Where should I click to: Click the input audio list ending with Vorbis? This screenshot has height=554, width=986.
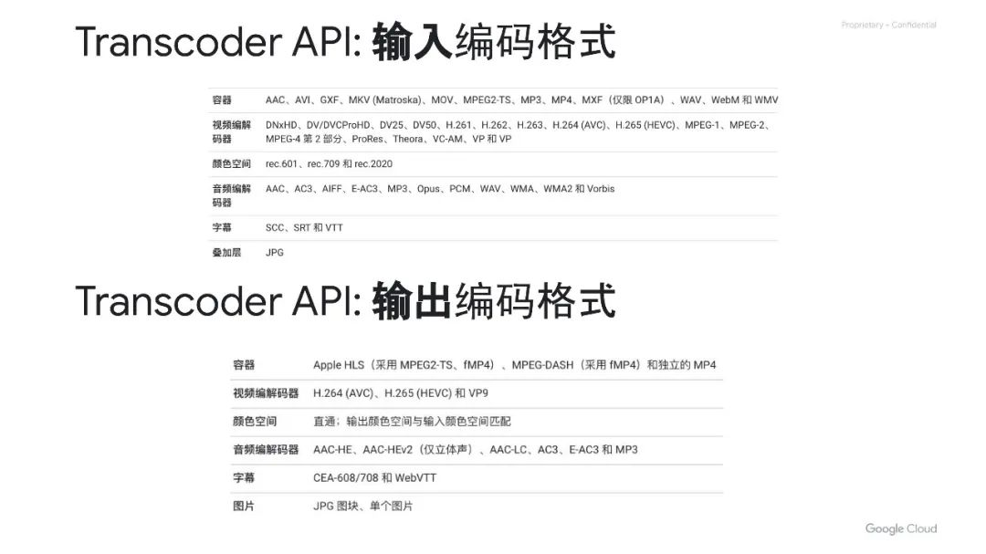coord(440,189)
